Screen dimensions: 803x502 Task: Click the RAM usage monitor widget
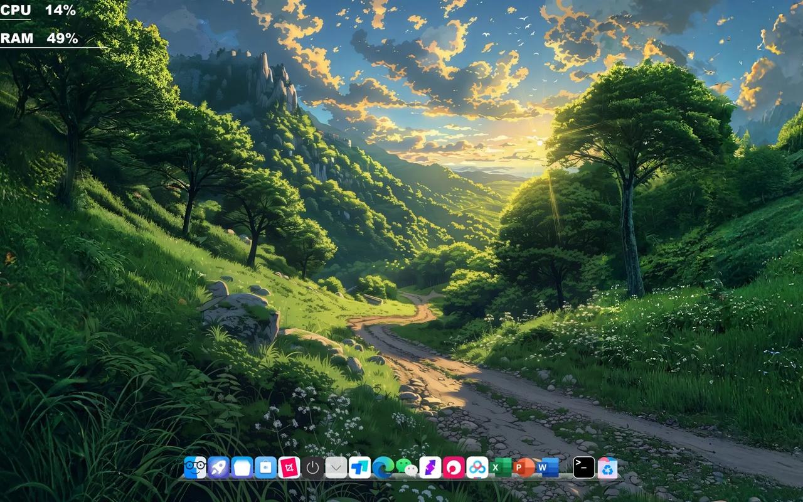[x=40, y=38]
